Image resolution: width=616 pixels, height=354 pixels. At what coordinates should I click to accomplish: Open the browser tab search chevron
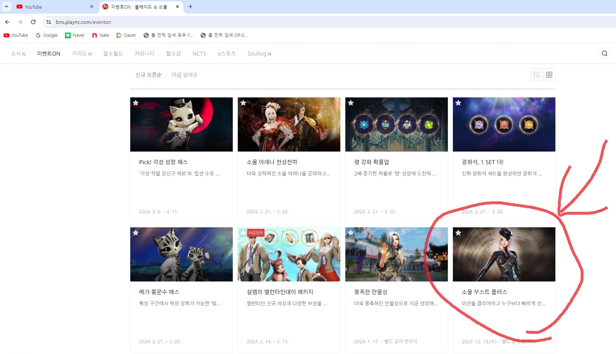point(6,6)
